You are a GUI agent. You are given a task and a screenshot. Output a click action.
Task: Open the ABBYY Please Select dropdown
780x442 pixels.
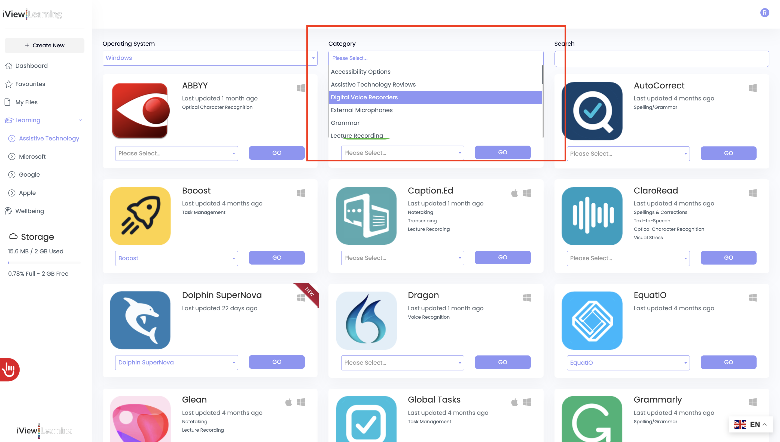pyautogui.click(x=176, y=153)
